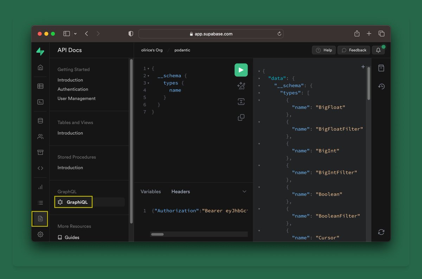The width and height of the screenshot is (422, 279).
Task: Prettify the query with magic wand icon
Action: (x=241, y=86)
